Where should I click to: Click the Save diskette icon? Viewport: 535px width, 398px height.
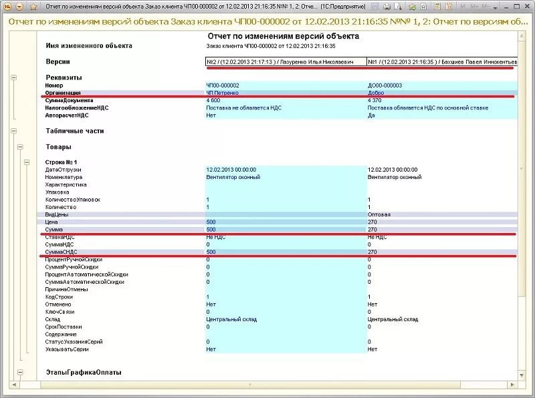[375, 7]
